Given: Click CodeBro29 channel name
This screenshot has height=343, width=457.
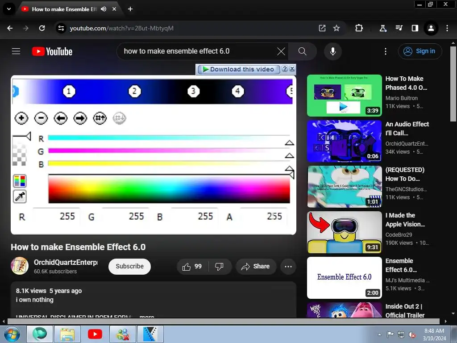Looking at the screenshot, I should (x=399, y=234).
